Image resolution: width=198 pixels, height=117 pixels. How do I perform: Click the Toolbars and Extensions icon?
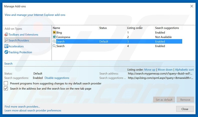pyautogui.click(x=6, y=34)
